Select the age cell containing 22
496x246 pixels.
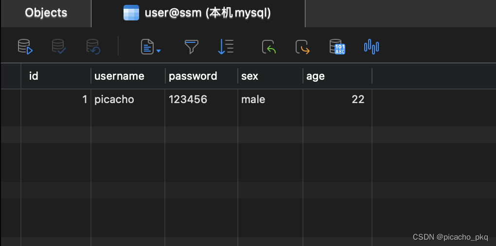click(337, 100)
